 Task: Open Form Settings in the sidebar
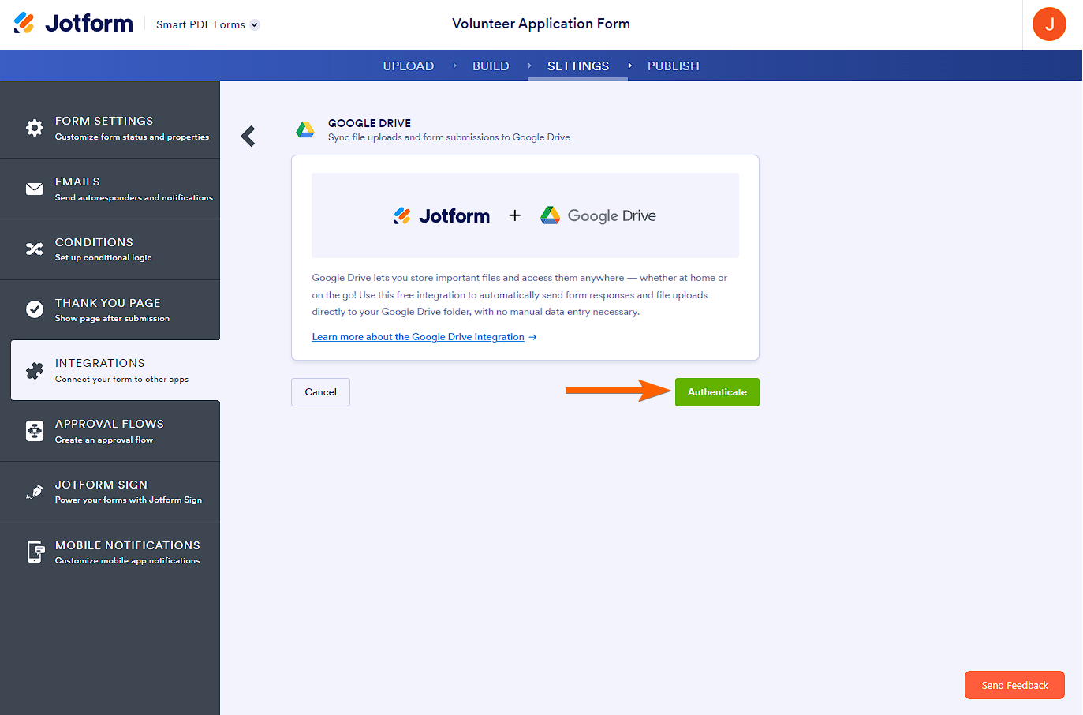(110, 128)
